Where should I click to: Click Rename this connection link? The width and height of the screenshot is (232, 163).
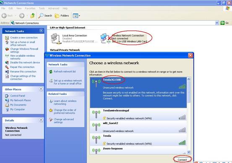pos(23,71)
